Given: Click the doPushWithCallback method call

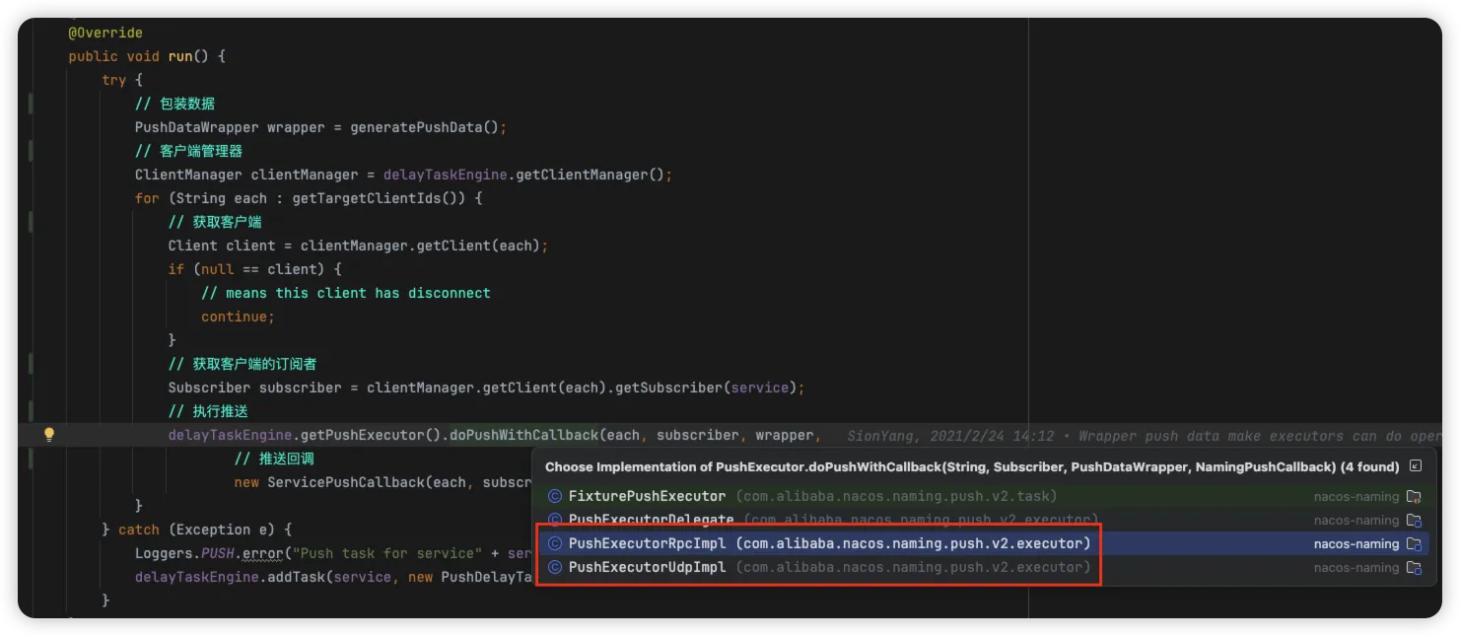Looking at the screenshot, I should (x=523, y=435).
